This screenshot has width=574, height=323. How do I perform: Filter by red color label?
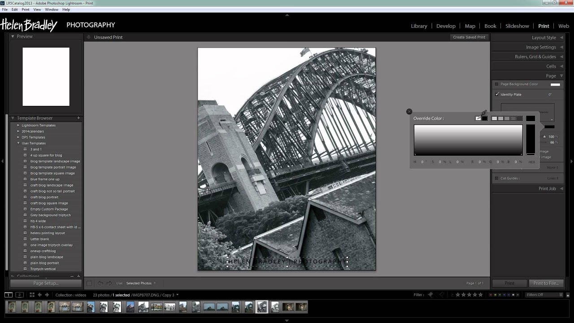pos(491,295)
